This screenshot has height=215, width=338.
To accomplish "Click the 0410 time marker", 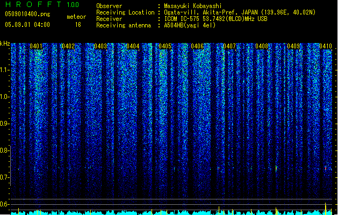I will click(326, 46).
